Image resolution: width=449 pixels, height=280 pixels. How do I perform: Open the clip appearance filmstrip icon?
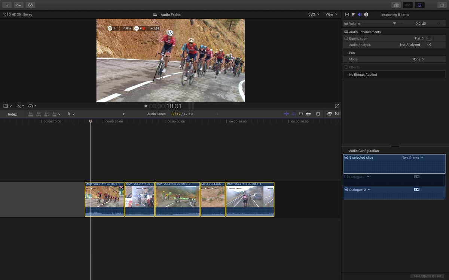[x=318, y=114]
